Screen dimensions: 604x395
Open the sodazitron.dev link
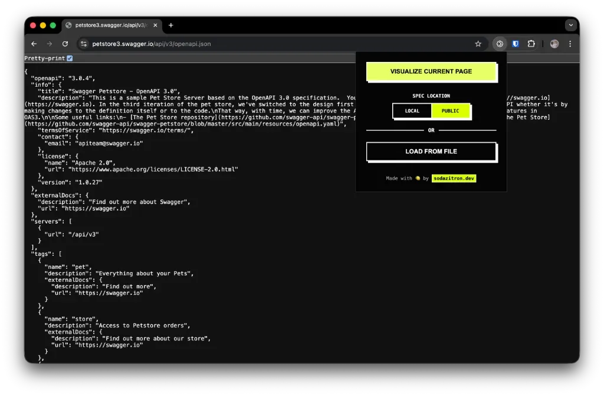pos(454,178)
